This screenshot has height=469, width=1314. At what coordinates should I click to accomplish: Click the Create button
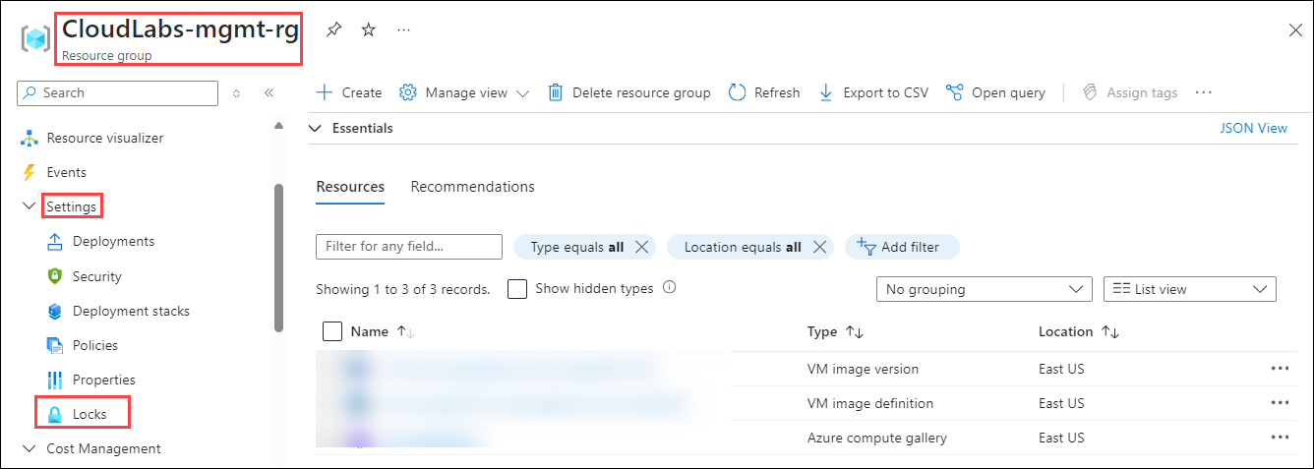(349, 92)
